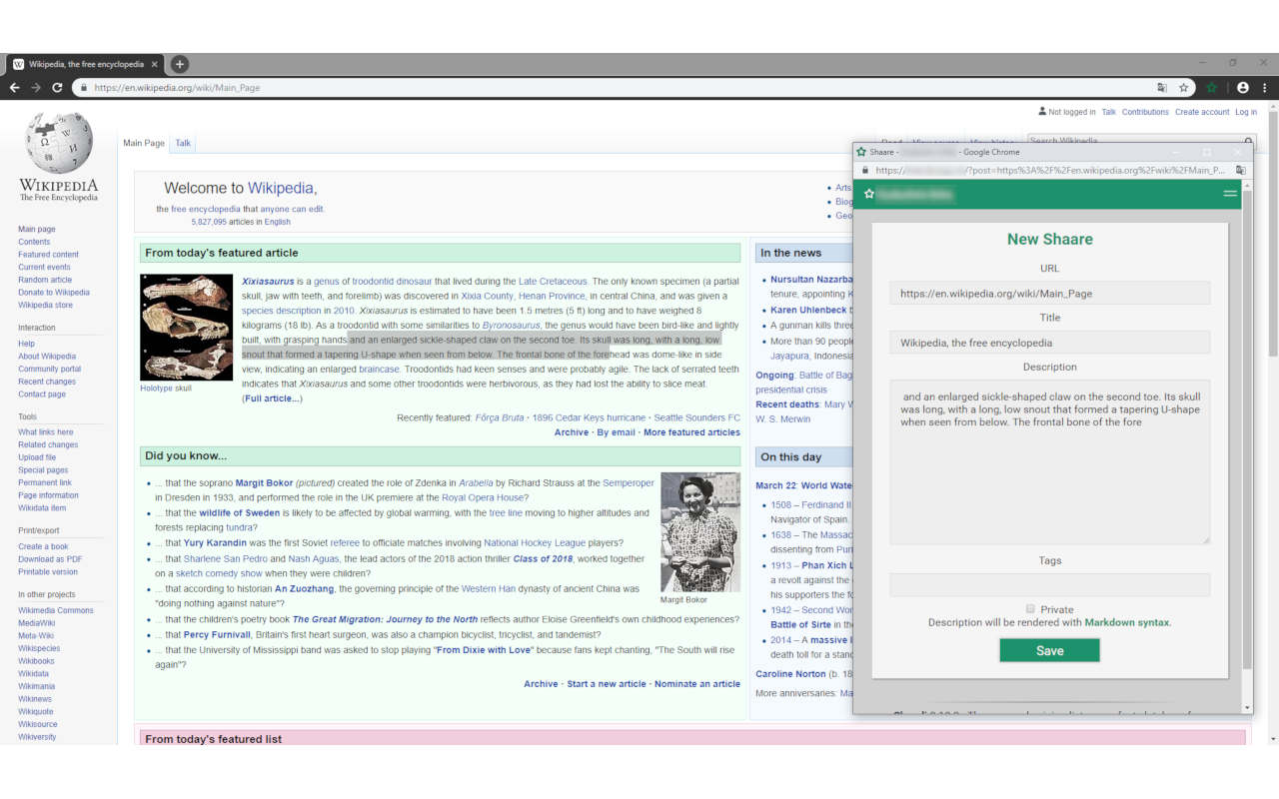Switch to the Wikipedia Talk tab beside Main Page
The height and width of the screenshot is (799, 1279).
point(183,143)
